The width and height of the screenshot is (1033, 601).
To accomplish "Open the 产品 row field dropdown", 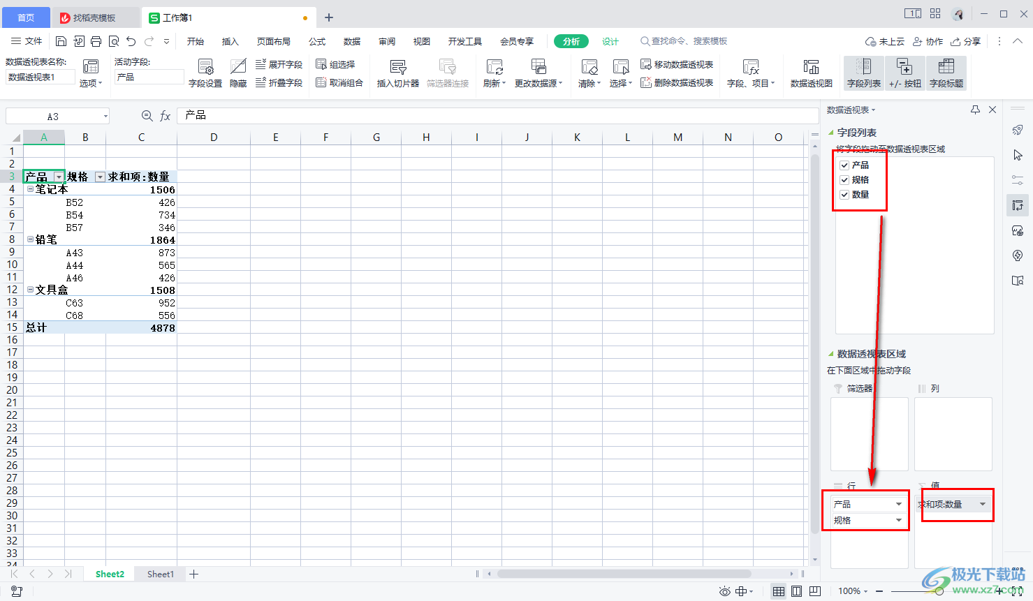I will (x=899, y=504).
